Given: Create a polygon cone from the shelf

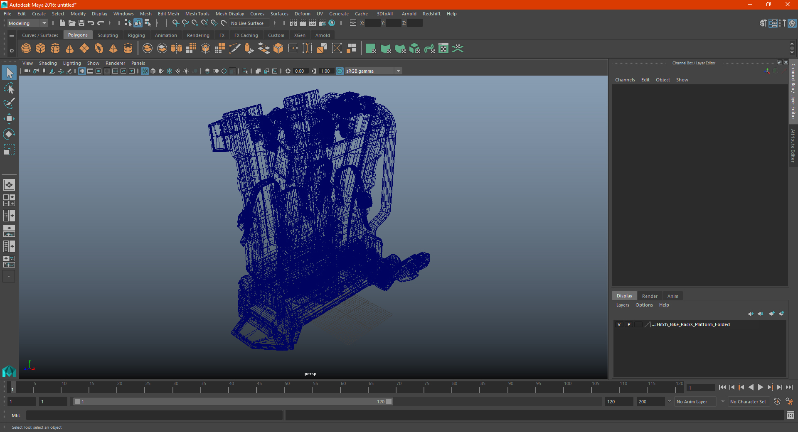Looking at the screenshot, I should [70, 49].
